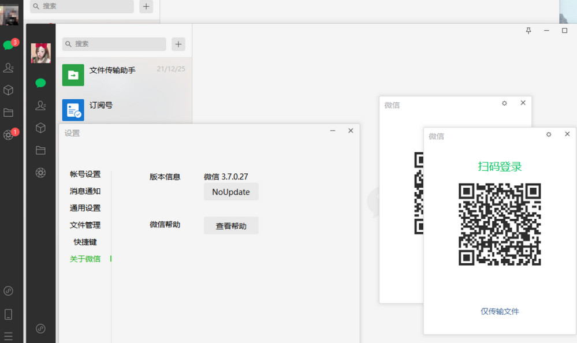Open Favorites cube icon in back window sidebar
Image resolution: width=577 pixels, height=343 pixels.
[9, 90]
